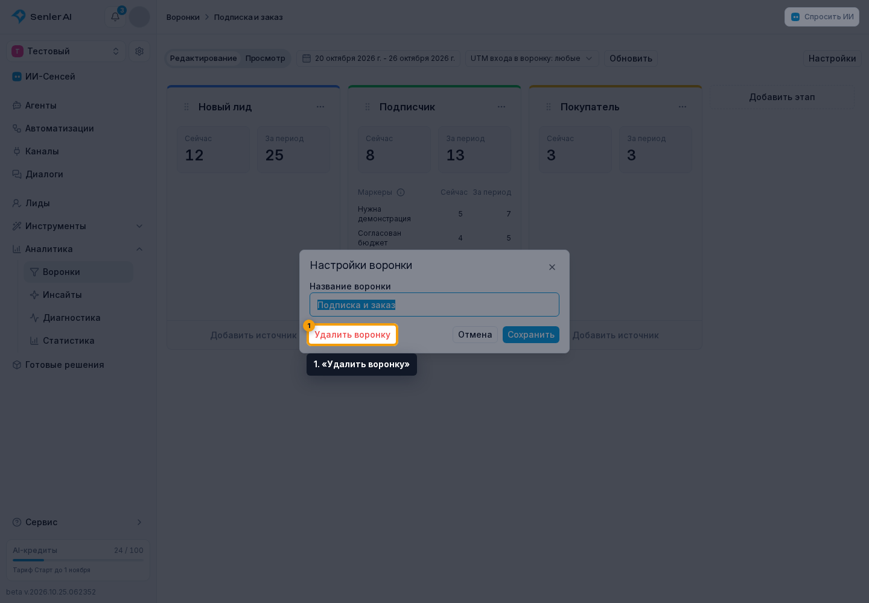Open «Готовые решения» in the sidebar
869x603 pixels.
point(78,365)
